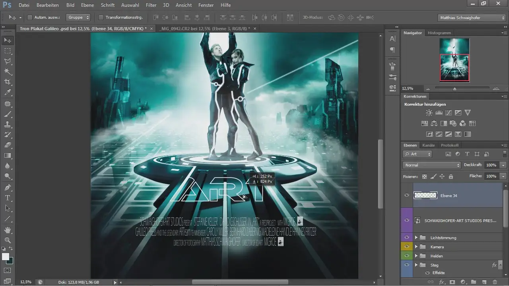Open the Fenster menu

tap(205, 5)
